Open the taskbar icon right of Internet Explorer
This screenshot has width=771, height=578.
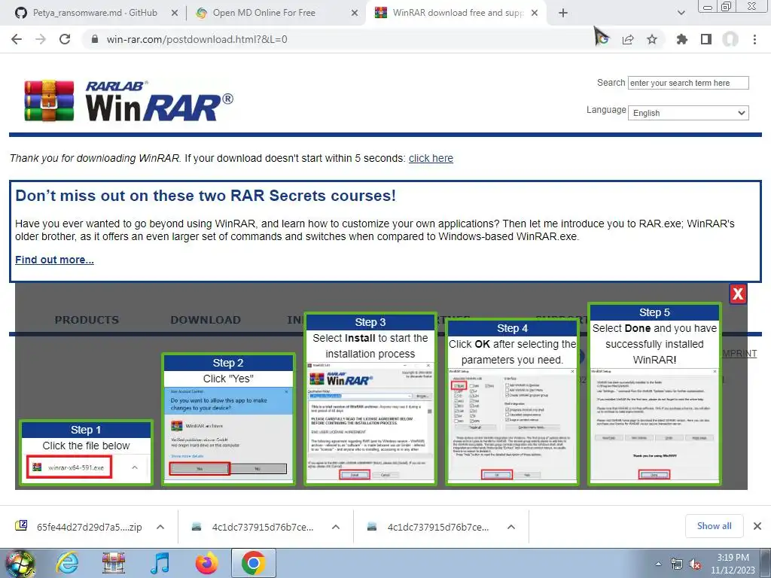(113, 563)
